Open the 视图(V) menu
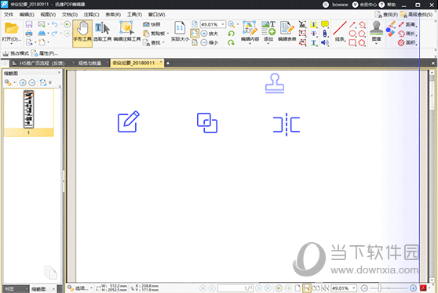Viewport: 438px width, 293px height. pos(48,15)
